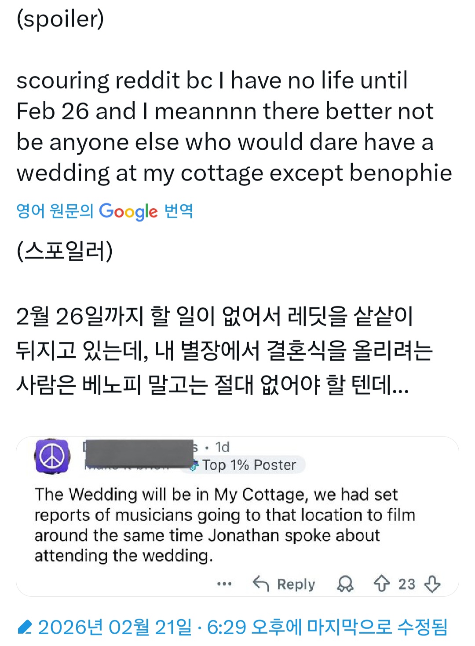Click the '번역' translation link
Viewport: 475px width, 646px height.
click(179, 211)
